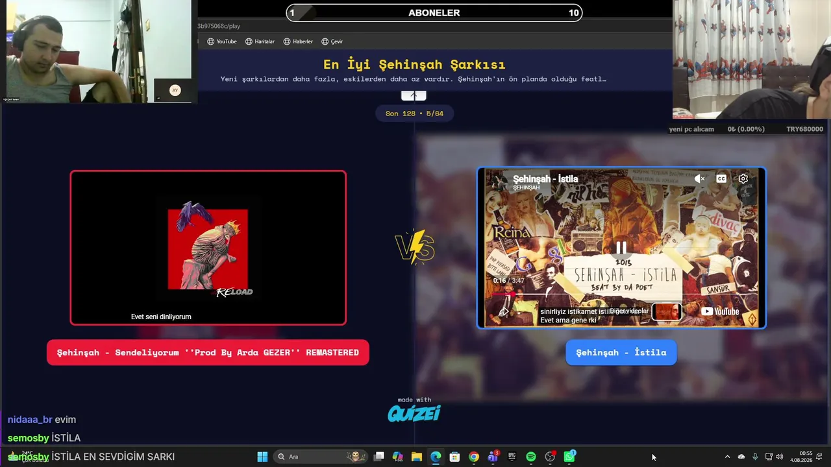831x467 pixels.
Task: Expand the hidden system tray icons chevron
Action: 727,457
